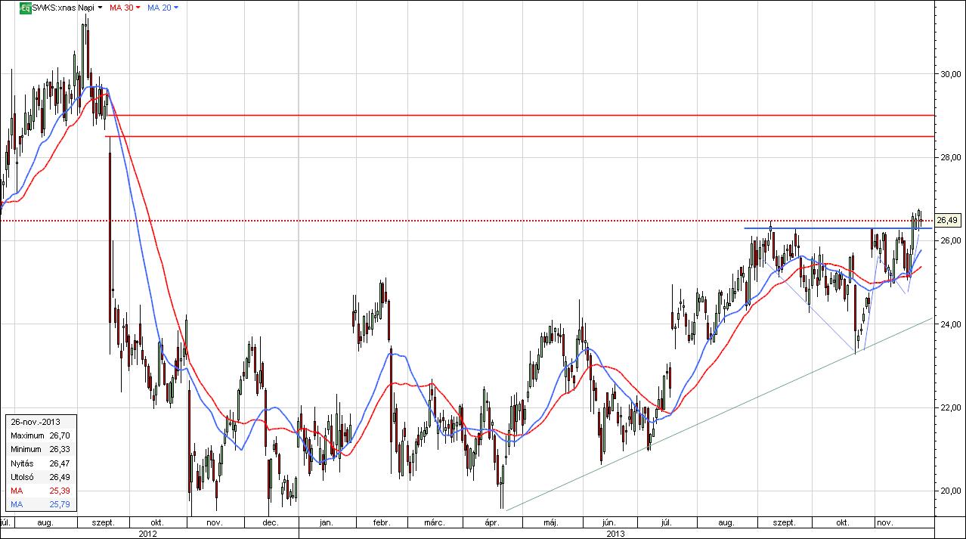Open the SWKS:xnas Napi dropdown arrow
This screenshot has height=539, width=966.
[101, 8]
